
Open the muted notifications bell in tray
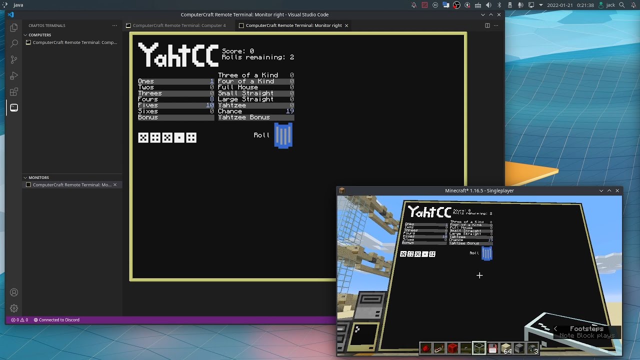coord(413,5)
